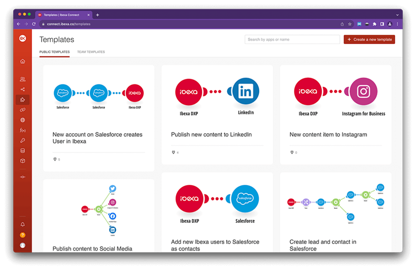The image size is (416, 270).
Task: Click Ibexa DXP module in LinkedIn template card
Action: pyautogui.click(x=188, y=92)
